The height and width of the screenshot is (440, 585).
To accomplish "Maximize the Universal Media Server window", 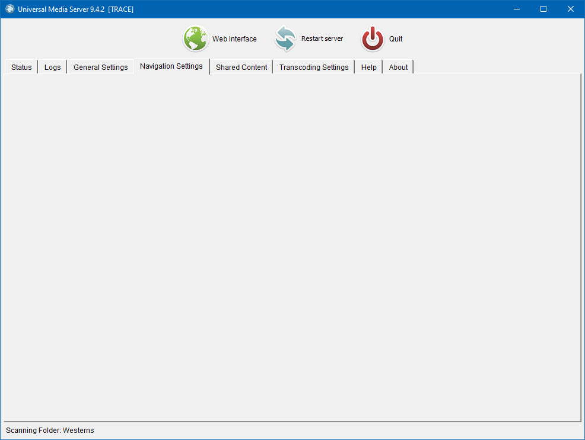I will [543, 9].
